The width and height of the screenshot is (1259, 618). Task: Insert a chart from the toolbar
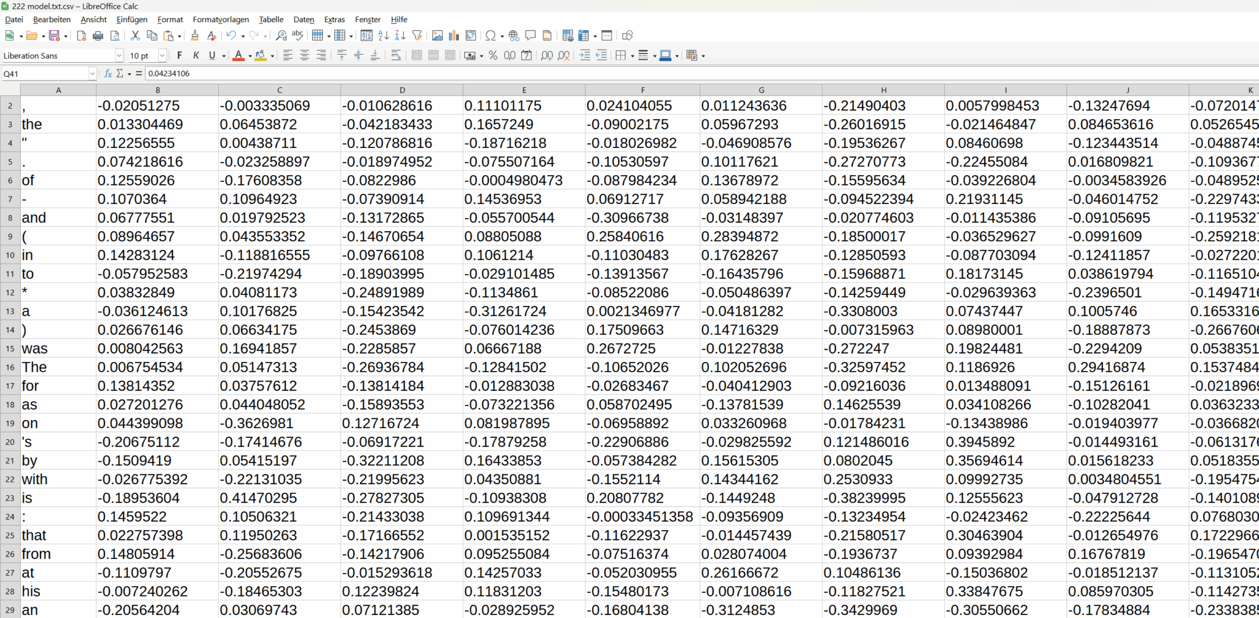tap(454, 36)
